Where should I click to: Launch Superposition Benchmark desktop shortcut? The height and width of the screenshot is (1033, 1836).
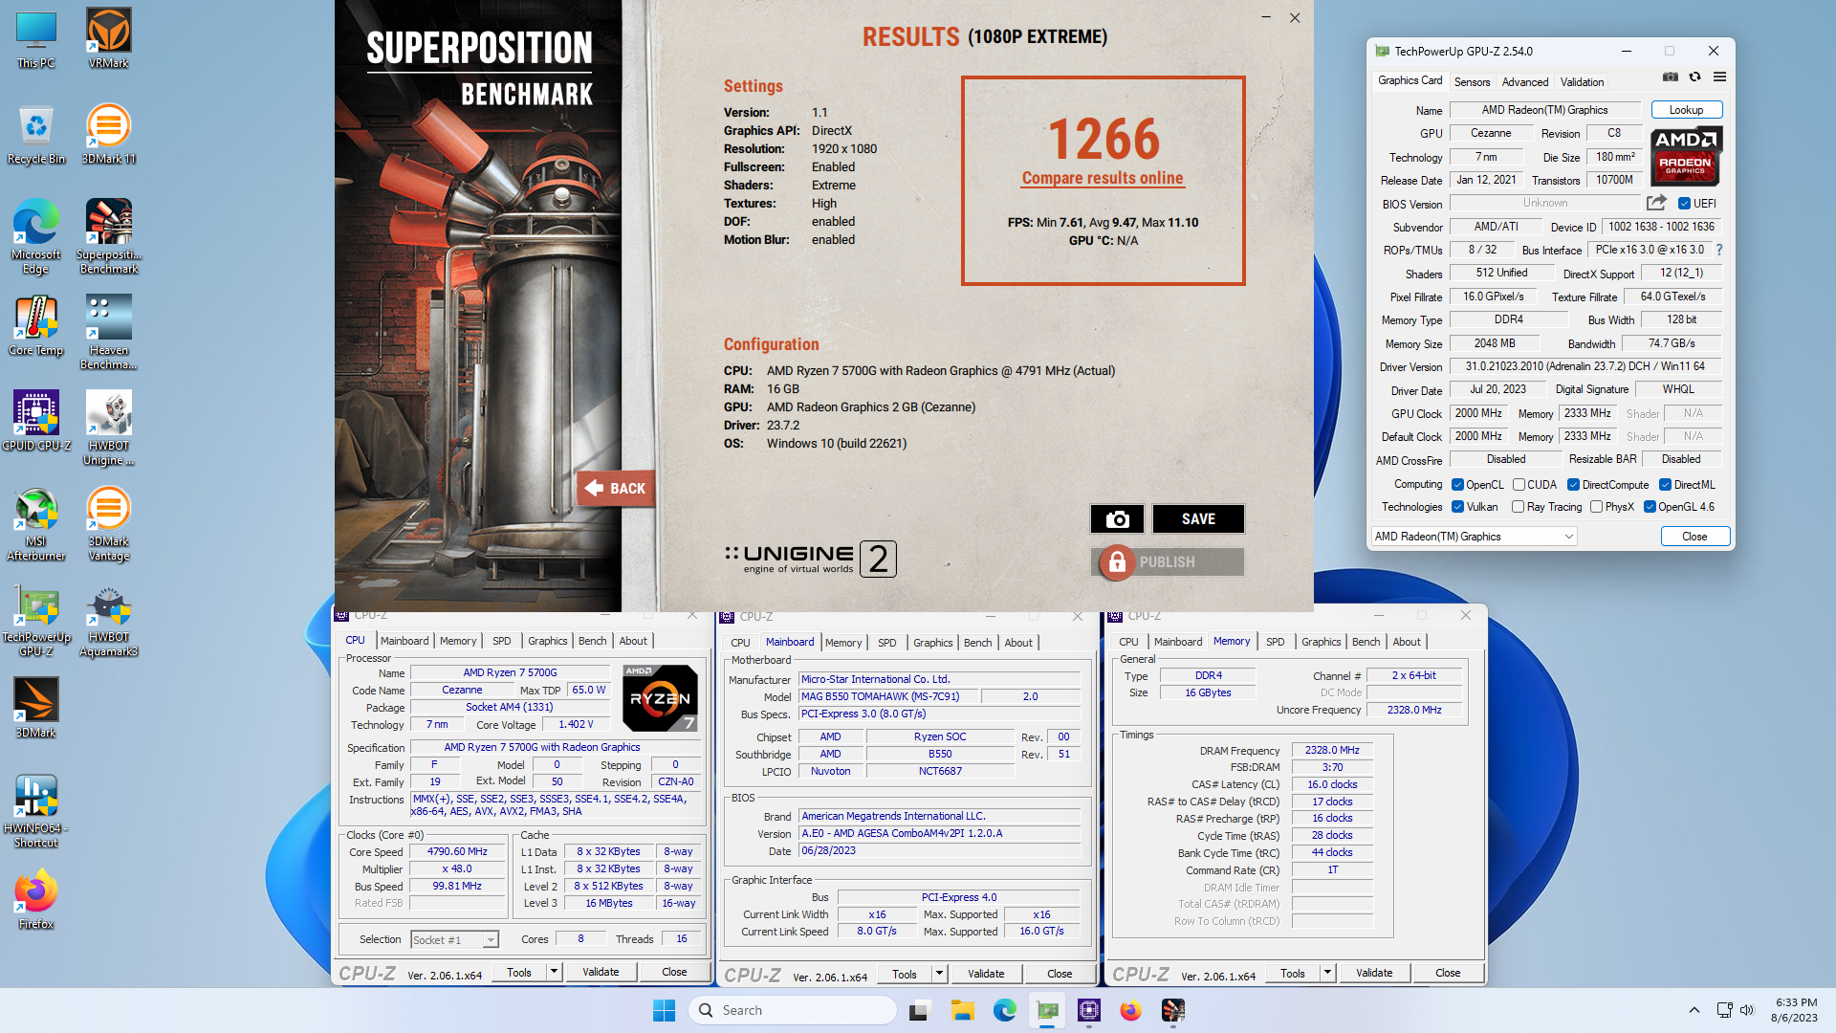[x=108, y=236]
